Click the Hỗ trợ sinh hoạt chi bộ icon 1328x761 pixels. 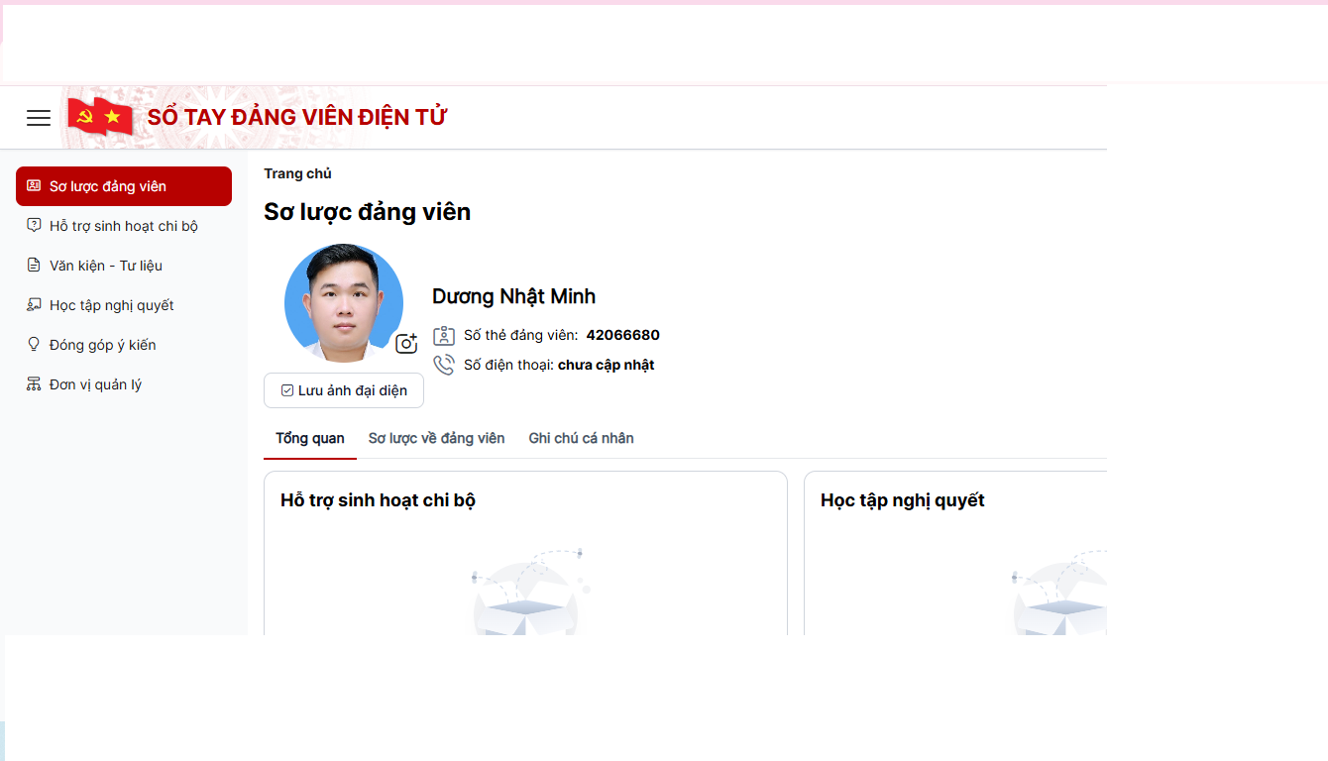tap(34, 226)
